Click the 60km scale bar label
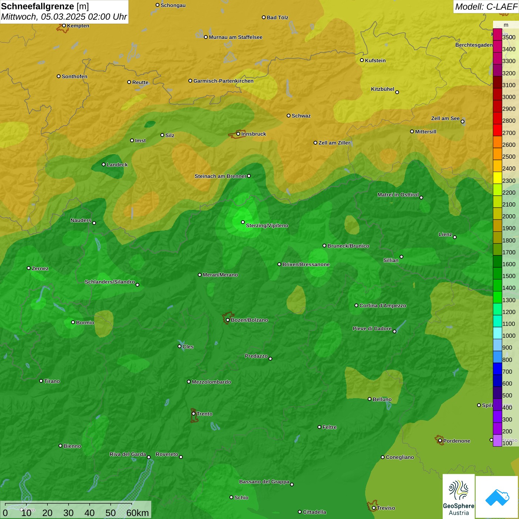Viewport: 519px width, 519px height. coord(138,513)
